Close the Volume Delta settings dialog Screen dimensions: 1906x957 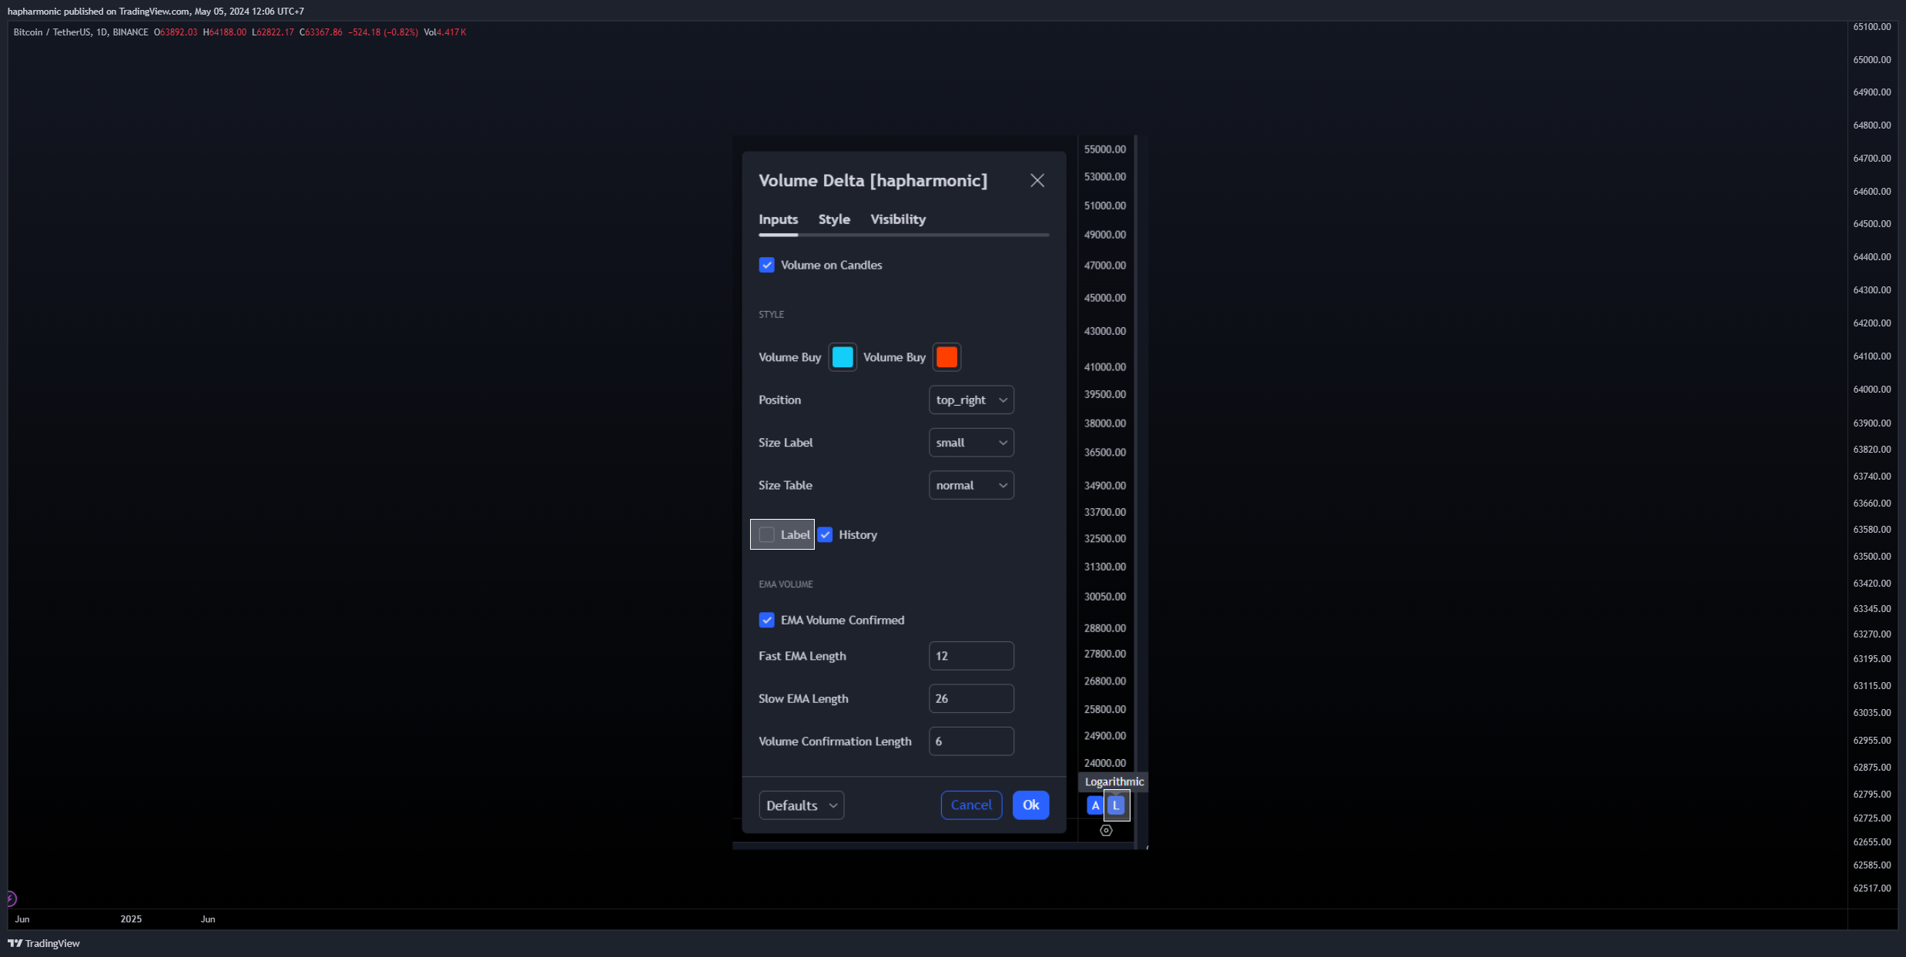pyautogui.click(x=1037, y=180)
